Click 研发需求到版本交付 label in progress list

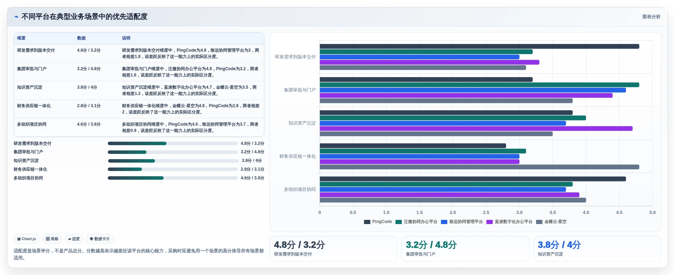(33, 144)
